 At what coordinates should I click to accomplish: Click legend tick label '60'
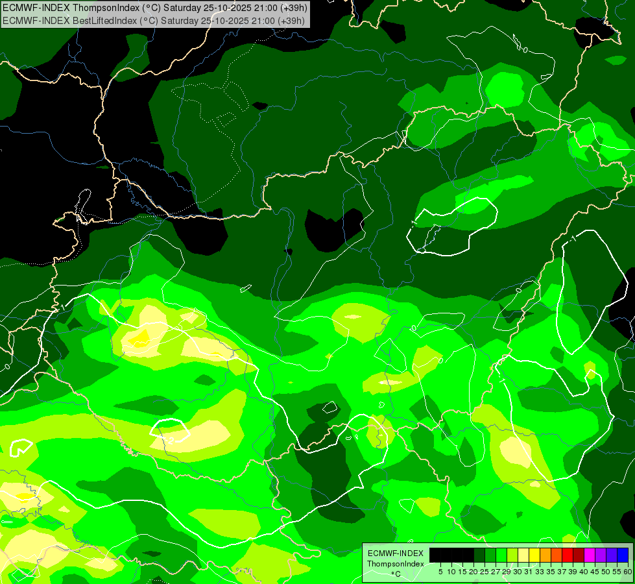point(628,572)
